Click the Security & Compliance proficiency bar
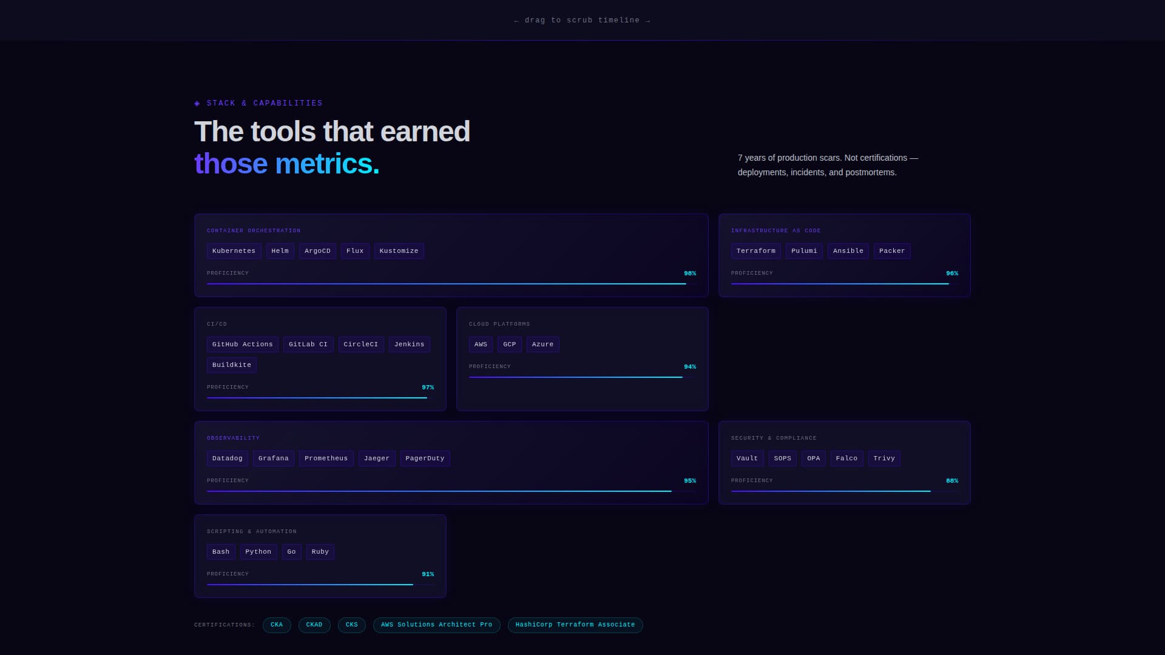Image resolution: width=1165 pixels, height=655 pixels. coord(845,491)
